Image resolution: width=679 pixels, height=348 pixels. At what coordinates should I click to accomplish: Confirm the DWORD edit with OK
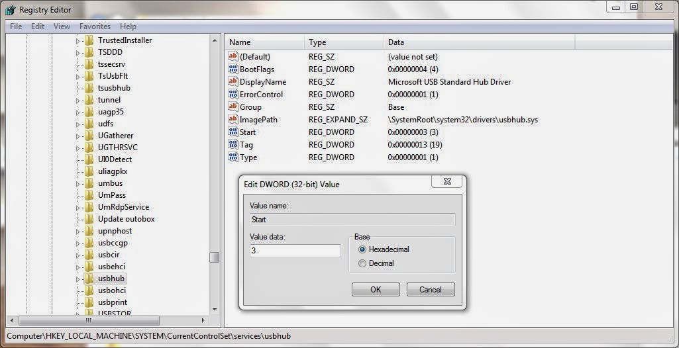pyautogui.click(x=376, y=290)
